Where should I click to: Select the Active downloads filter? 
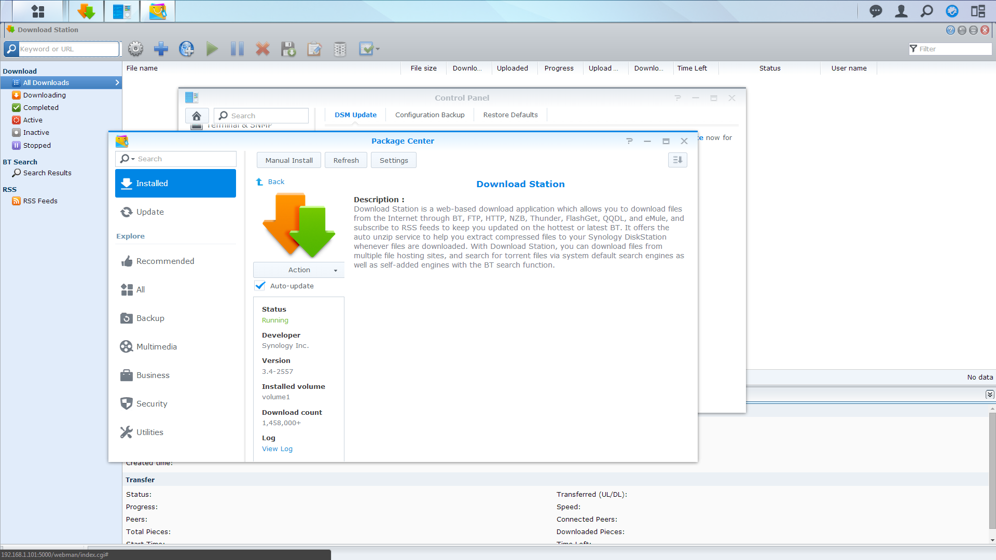click(x=61, y=120)
